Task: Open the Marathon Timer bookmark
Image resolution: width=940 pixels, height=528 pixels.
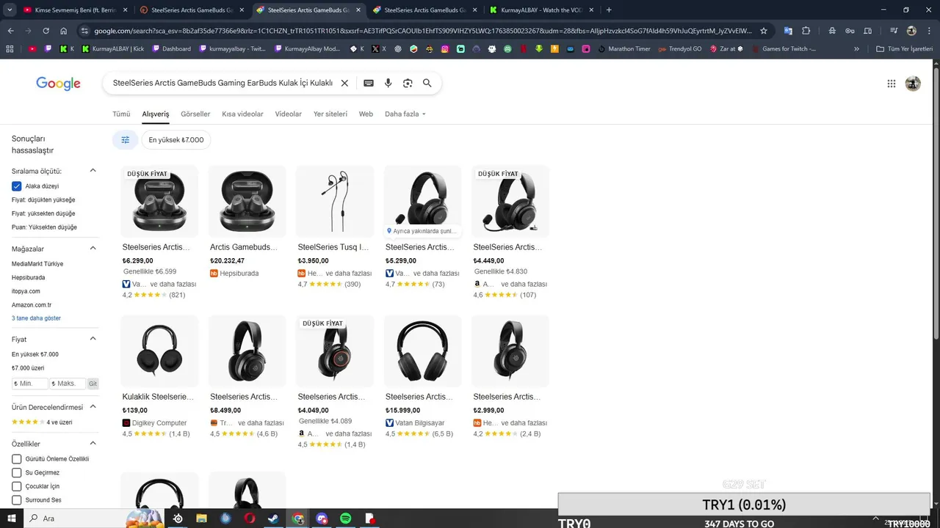Action: coord(624,49)
